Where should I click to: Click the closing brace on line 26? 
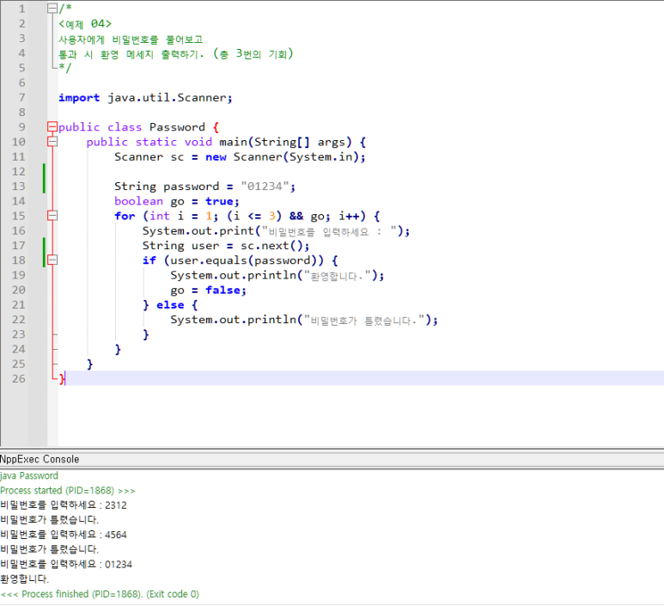[x=62, y=378]
